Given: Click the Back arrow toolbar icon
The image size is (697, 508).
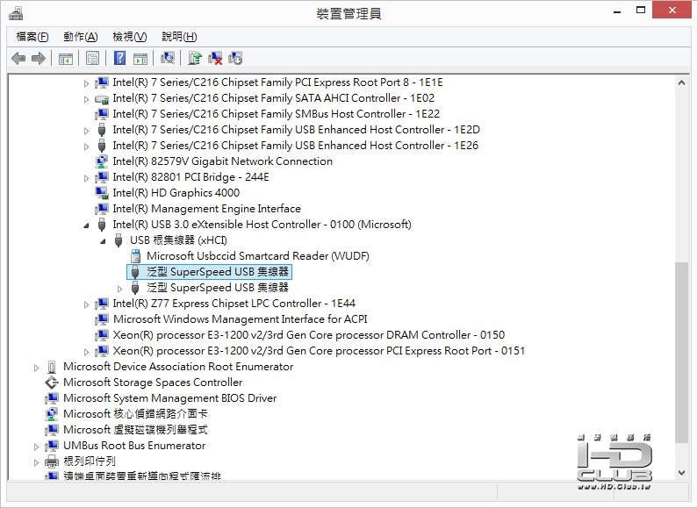Looking at the screenshot, I should 18,58.
